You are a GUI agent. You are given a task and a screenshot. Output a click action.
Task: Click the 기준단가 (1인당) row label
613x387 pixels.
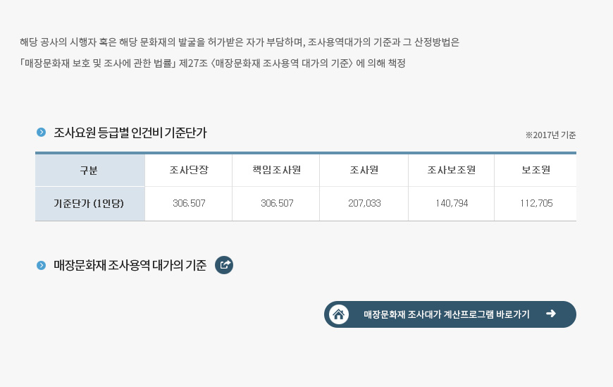90,204
